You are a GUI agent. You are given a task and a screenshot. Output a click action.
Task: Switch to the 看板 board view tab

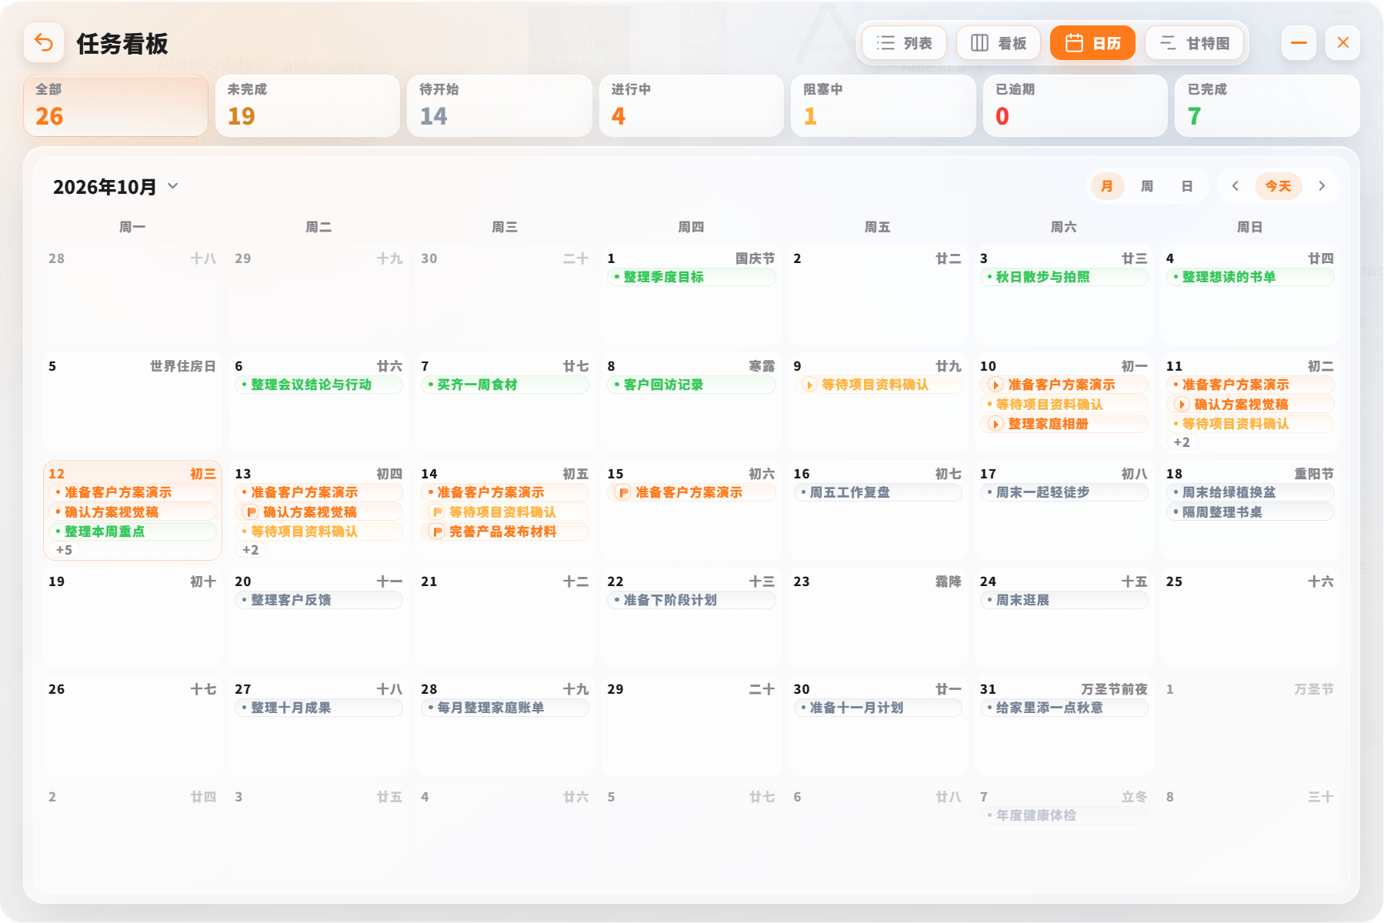(x=999, y=43)
